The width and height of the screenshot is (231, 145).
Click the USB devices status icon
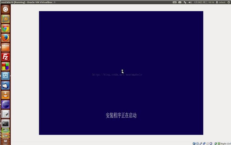tap(201, 143)
